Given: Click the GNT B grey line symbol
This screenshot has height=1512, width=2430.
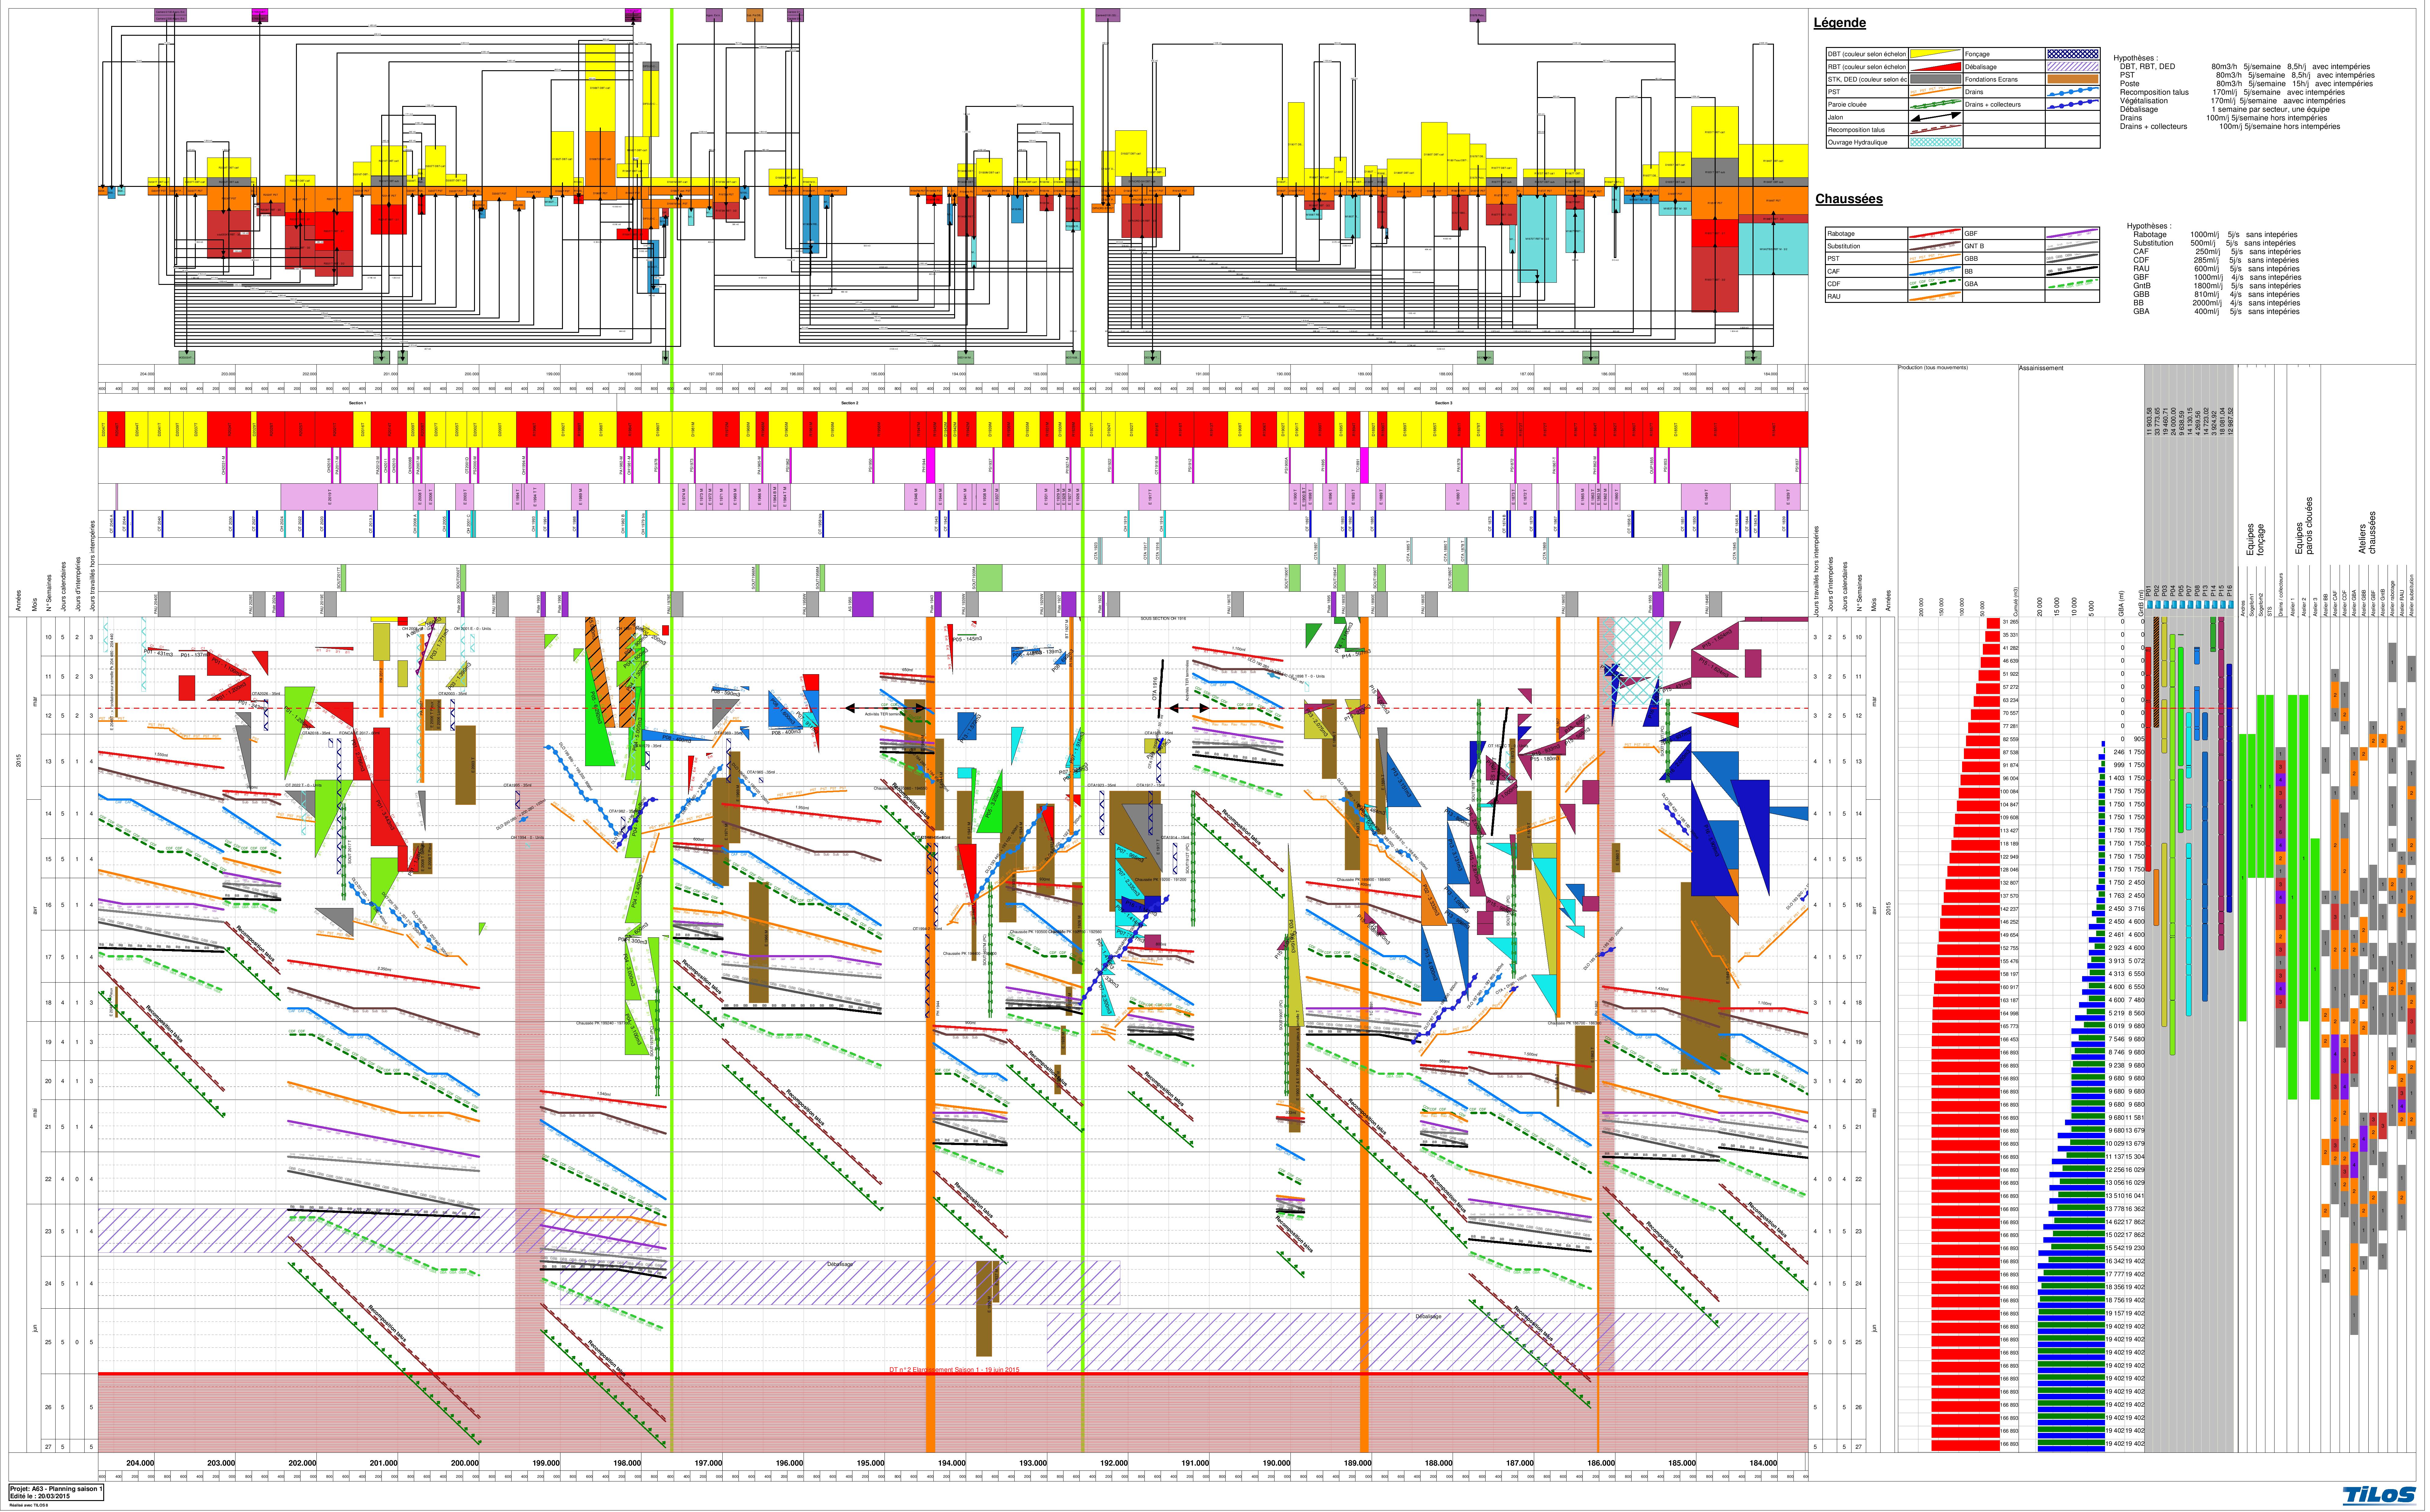Looking at the screenshot, I should 2072,246.
